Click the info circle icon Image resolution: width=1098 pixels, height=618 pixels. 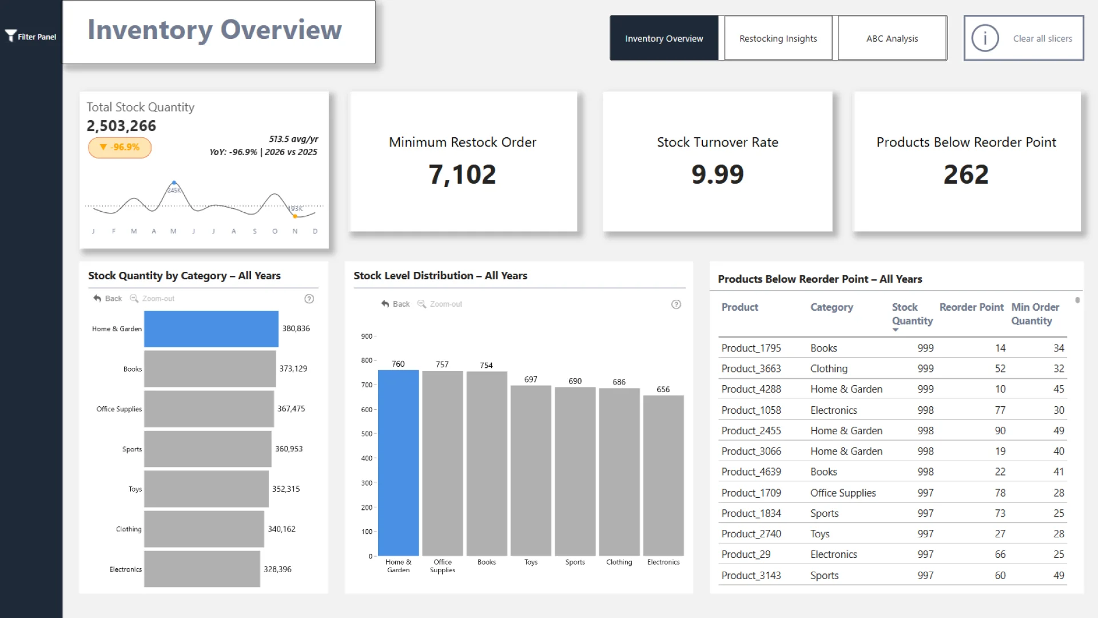(985, 38)
